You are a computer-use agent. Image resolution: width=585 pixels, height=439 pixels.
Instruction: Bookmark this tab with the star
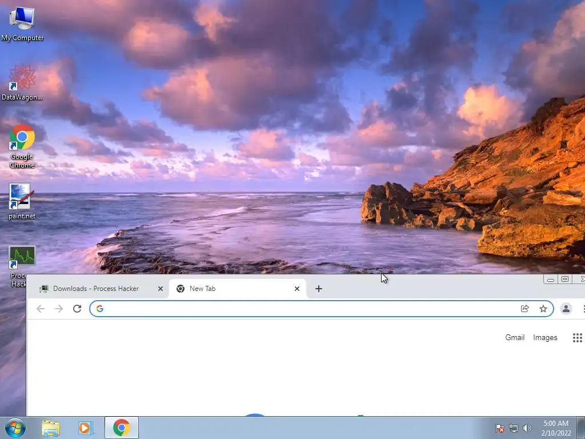pos(543,309)
